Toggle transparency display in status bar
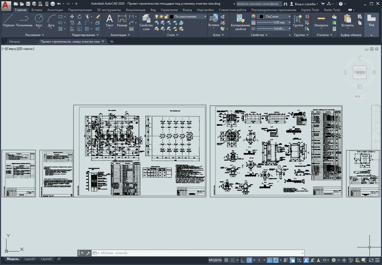 point(292,260)
